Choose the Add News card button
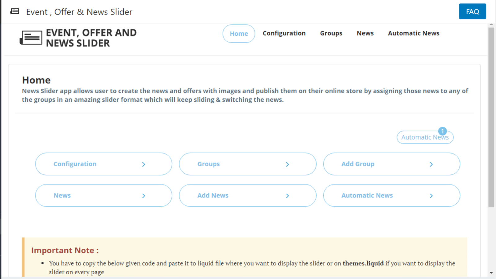The width and height of the screenshot is (496, 279). [x=247, y=196]
